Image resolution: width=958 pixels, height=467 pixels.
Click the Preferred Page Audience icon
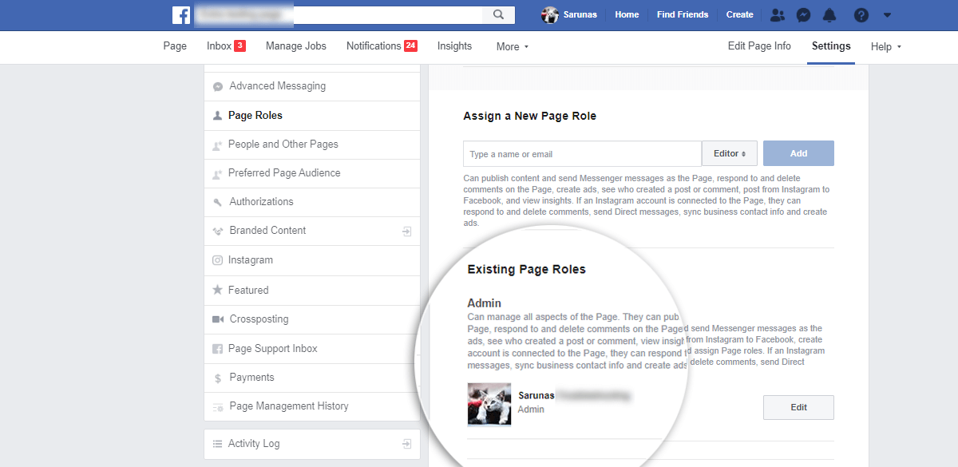[217, 173]
